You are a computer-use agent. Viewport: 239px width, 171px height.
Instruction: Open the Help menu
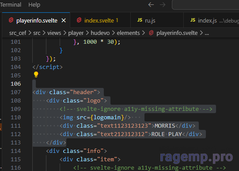(x=34, y=5)
